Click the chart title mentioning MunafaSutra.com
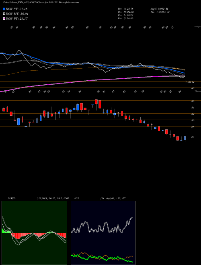This screenshot has height=265, width=201. pos(41,3)
